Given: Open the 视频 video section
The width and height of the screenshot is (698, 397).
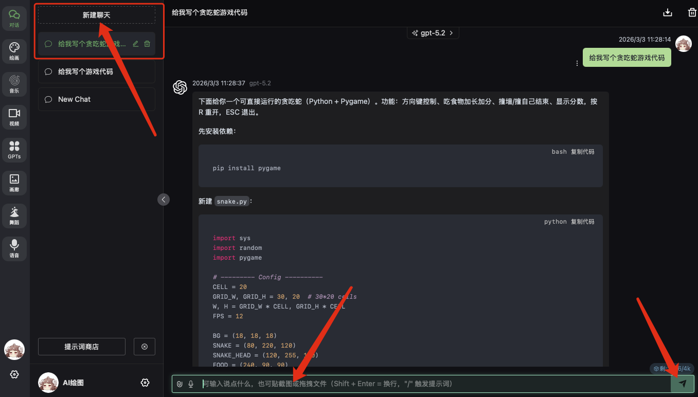Looking at the screenshot, I should pos(14,117).
